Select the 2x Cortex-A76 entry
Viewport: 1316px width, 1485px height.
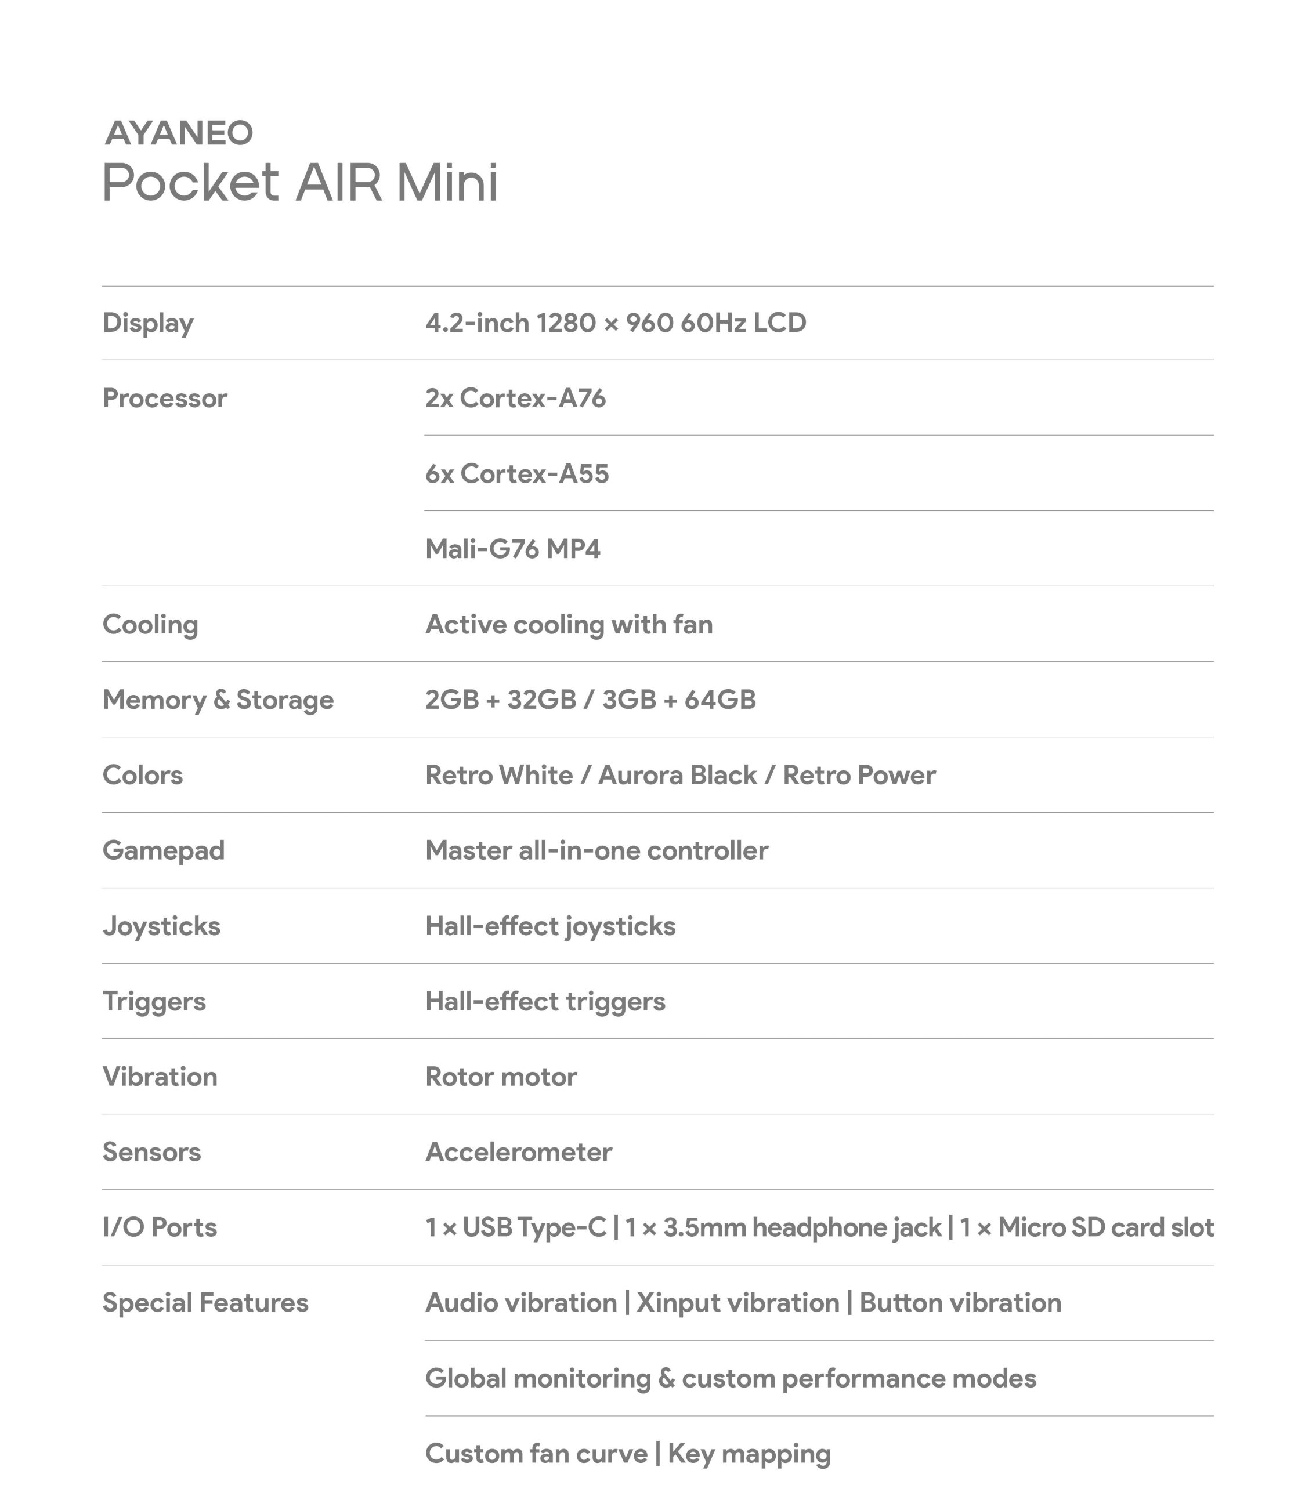pyautogui.click(x=515, y=398)
